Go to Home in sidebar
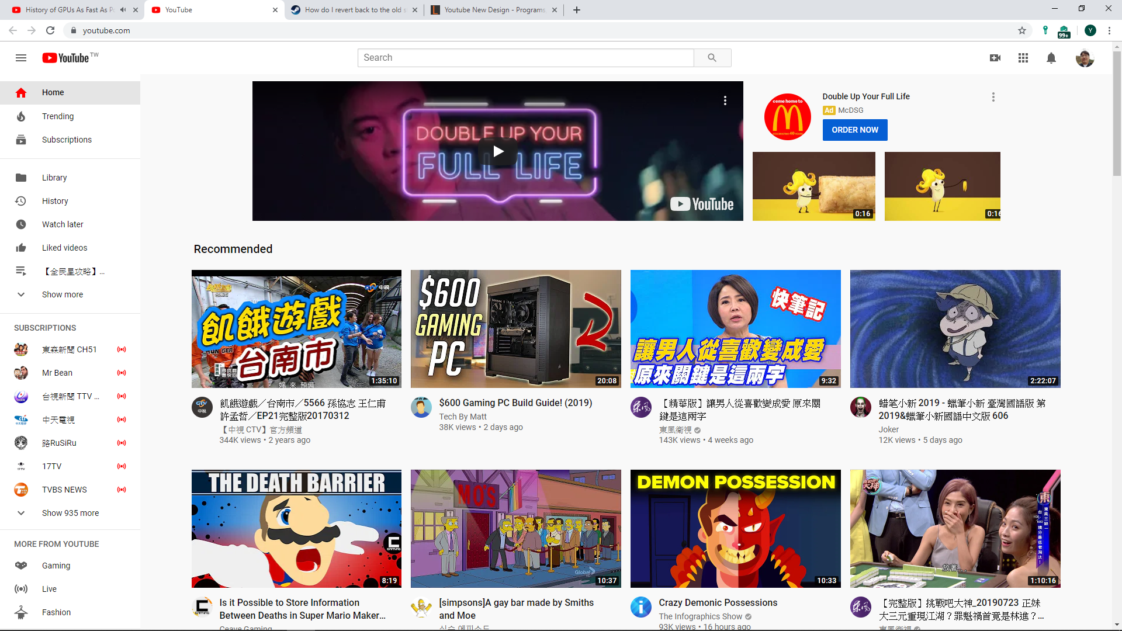 (x=70, y=92)
